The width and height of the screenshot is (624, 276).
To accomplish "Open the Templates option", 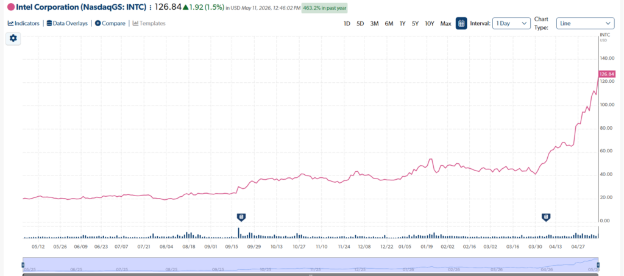I will [x=149, y=24].
